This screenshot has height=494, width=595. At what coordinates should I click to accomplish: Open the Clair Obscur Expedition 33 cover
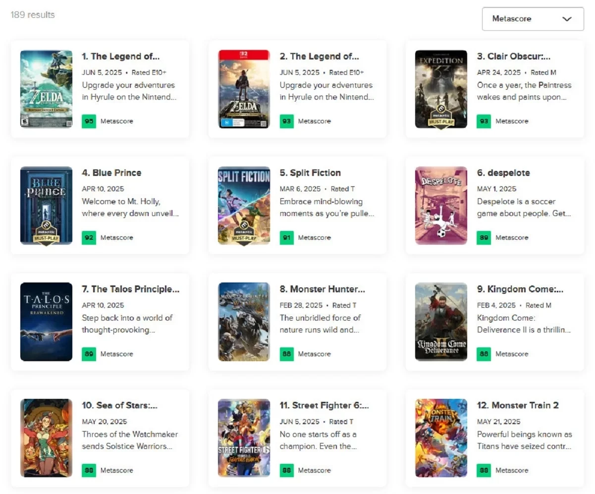[x=441, y=89]
